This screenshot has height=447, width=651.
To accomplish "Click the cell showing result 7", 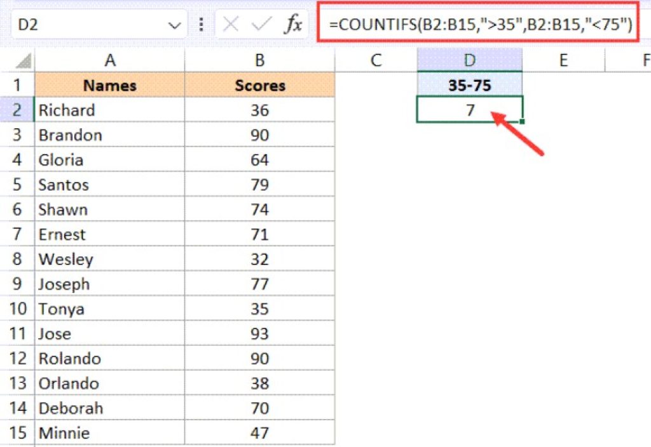I will (x=469, y=110).
